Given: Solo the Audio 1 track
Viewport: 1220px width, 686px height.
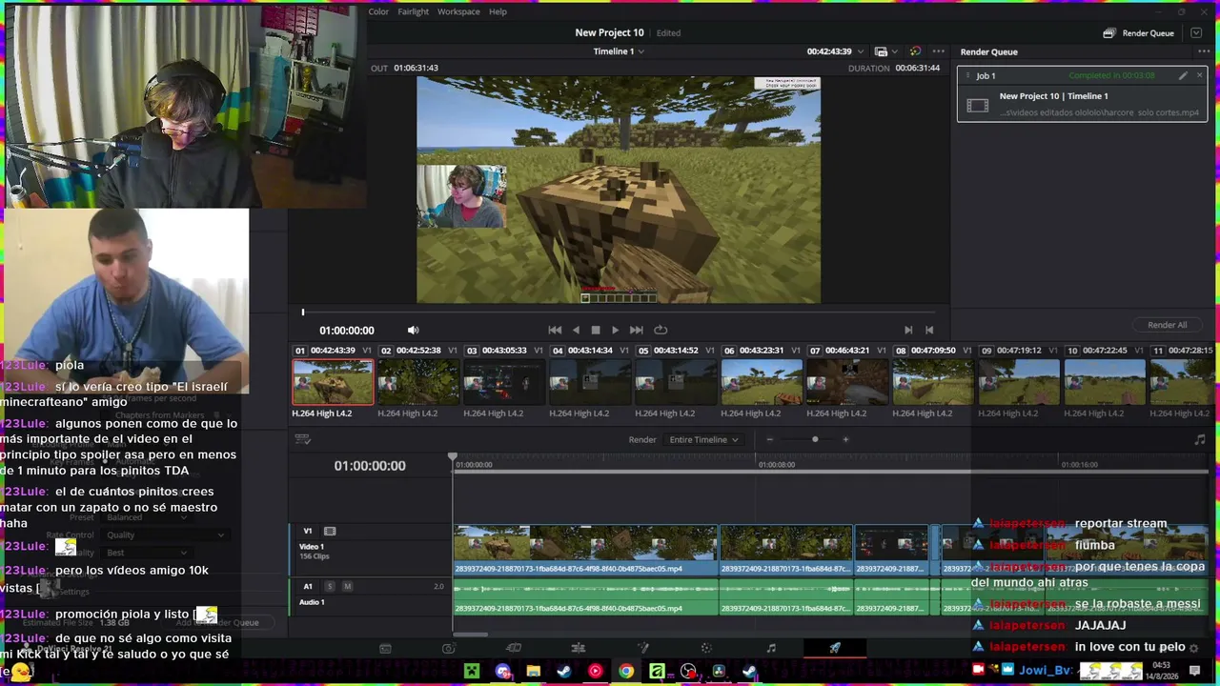Looking at the screenshot, I should click(x=330, y=586).
